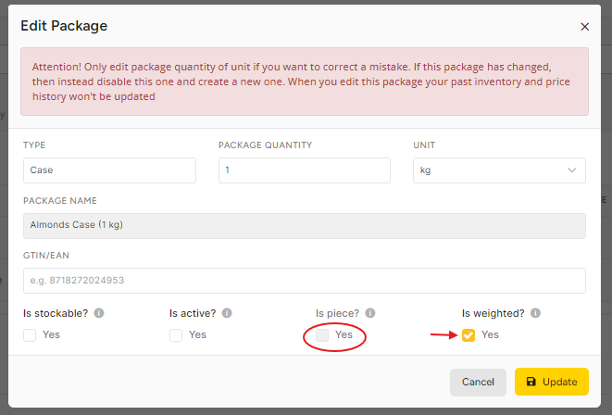Click info icon beside Is stockable?

99,313
